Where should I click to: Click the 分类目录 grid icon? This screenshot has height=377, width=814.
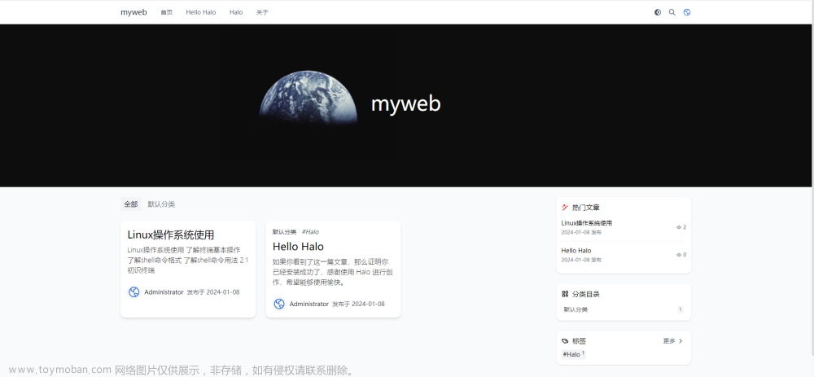coord(566,294)
